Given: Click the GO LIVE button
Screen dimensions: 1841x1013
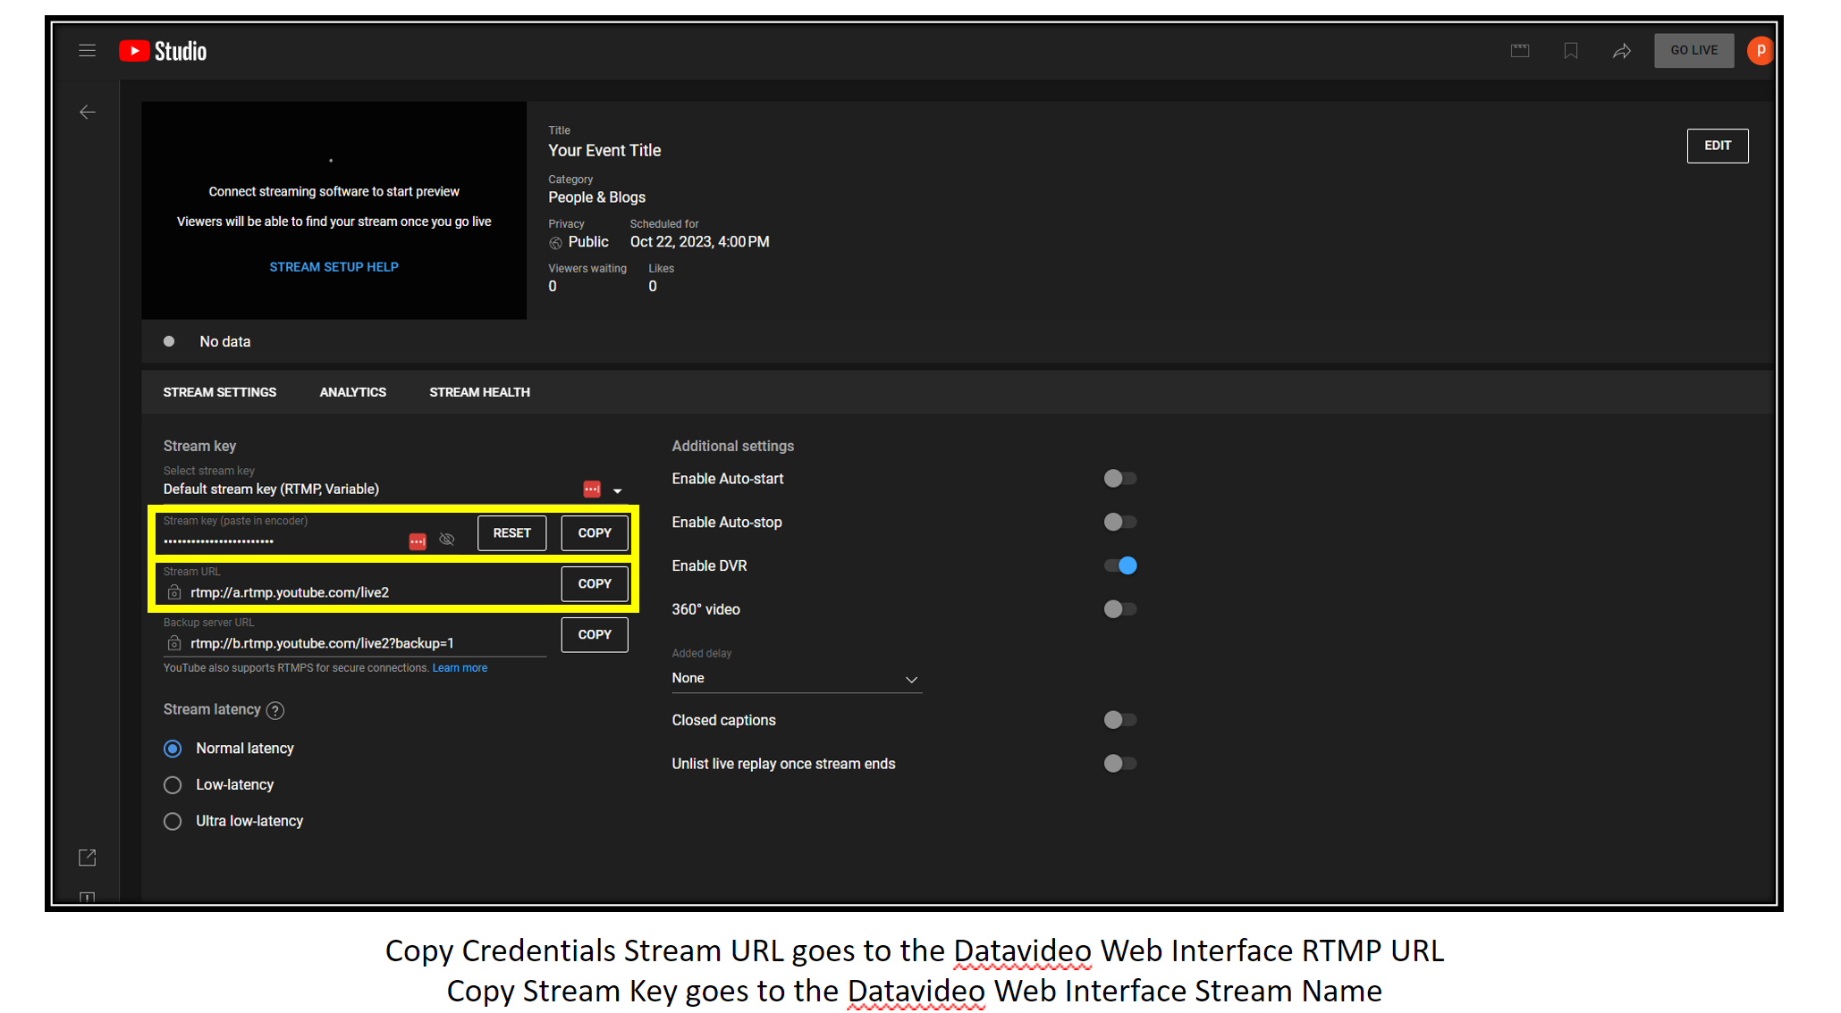Looking at the screenshot, I should [1693, 51].
